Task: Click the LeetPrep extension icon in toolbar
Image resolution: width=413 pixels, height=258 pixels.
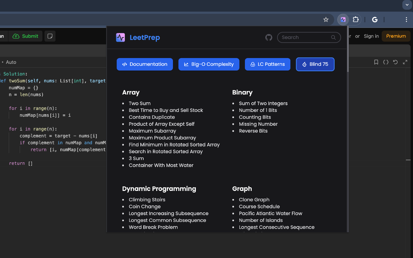Action: 343,20
